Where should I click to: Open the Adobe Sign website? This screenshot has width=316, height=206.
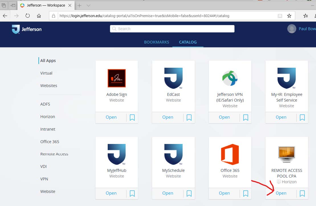[111, 117]
